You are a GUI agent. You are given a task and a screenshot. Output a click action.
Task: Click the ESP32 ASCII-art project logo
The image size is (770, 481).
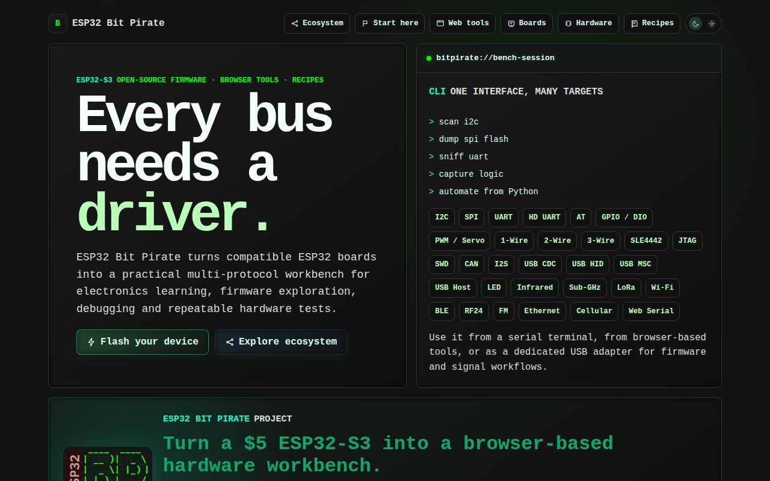[108, 464]
